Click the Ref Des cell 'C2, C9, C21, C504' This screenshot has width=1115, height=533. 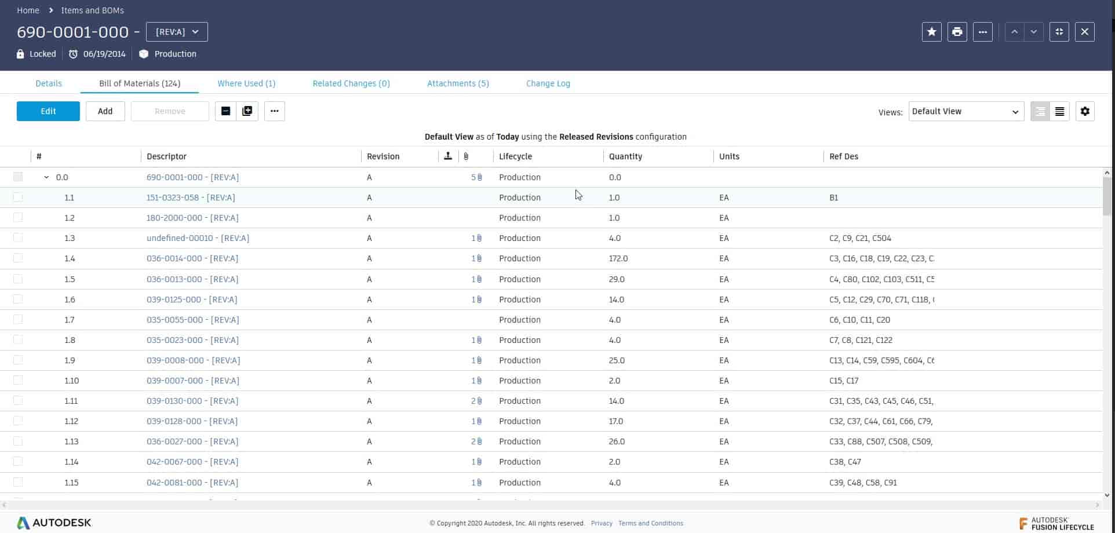pyautogui.click(x=860, y=238)
